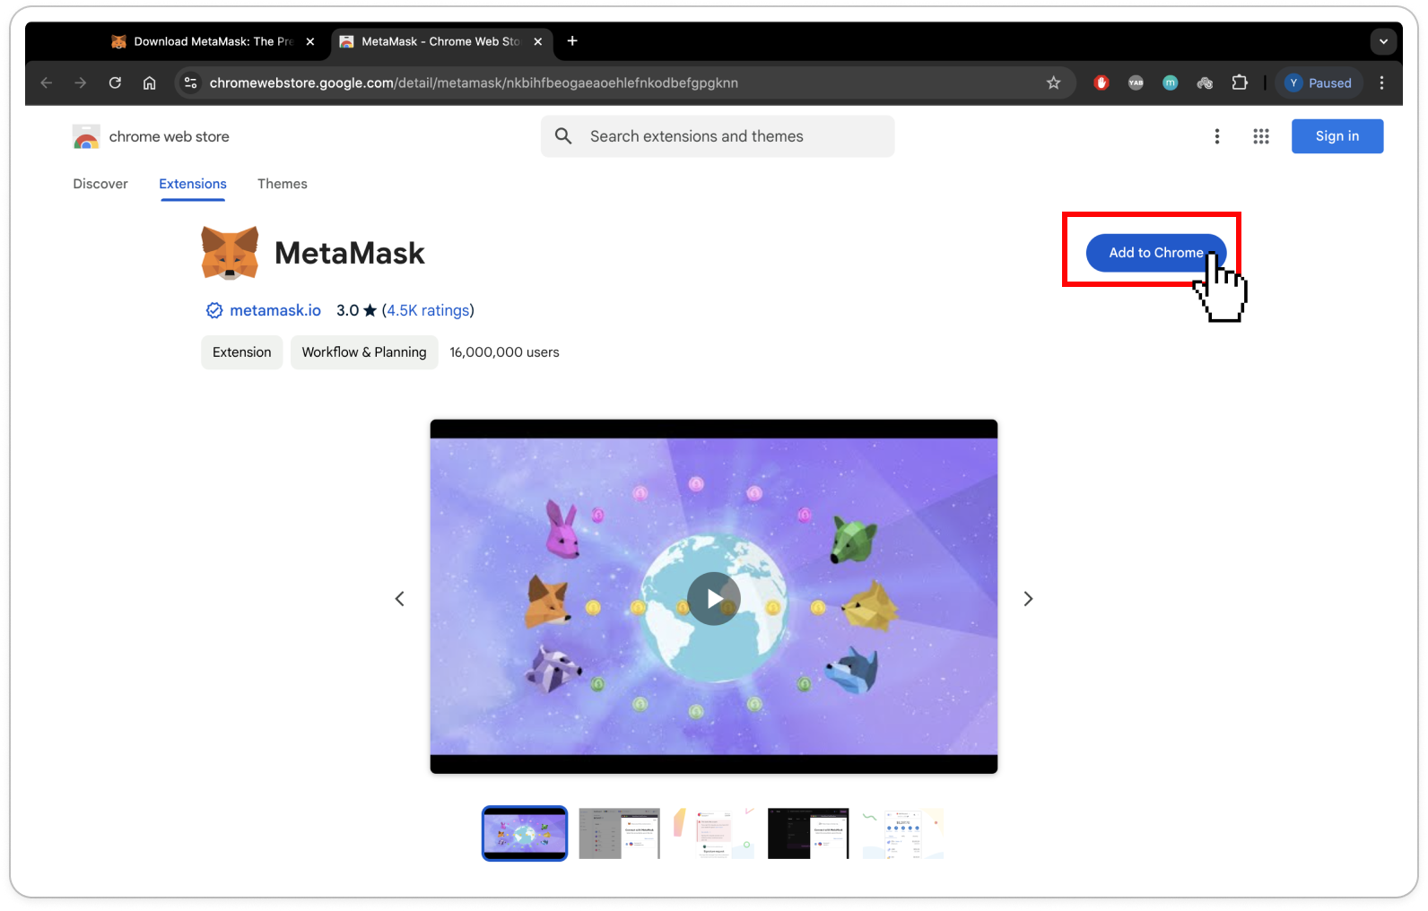1428x911 pixels.
Task: Select the fourth dark screenshot thumbnail
Action: click(x=808, y=833)
